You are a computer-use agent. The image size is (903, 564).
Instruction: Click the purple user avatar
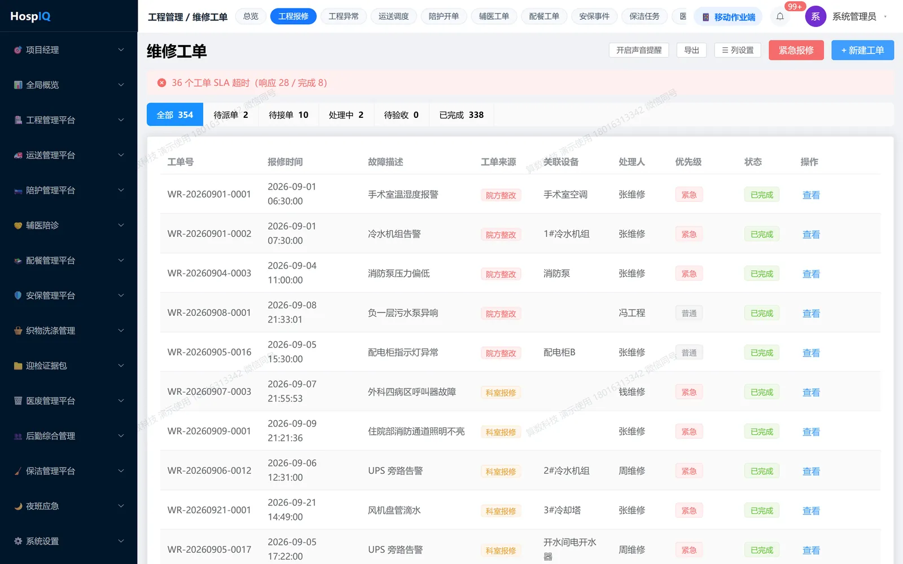coord(816,16)
